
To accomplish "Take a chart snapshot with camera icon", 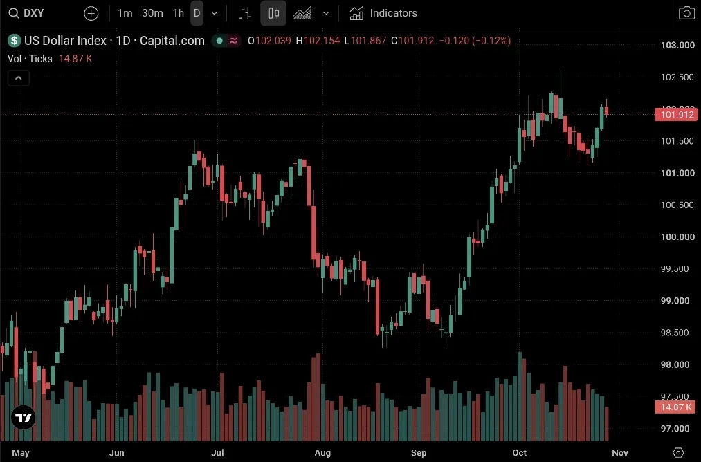I will click(686, 13).
